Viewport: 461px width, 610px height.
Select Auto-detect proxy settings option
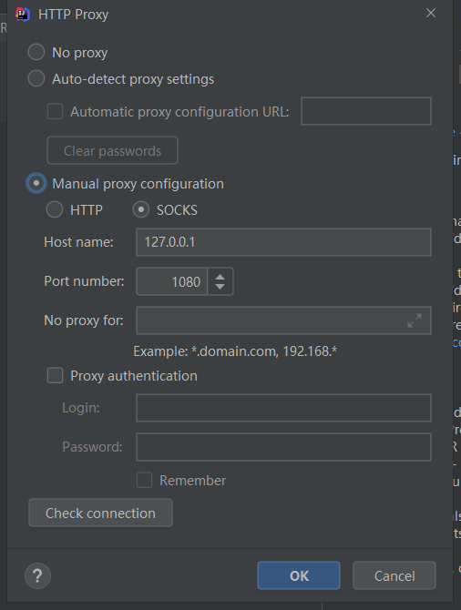click(x=36, y=78)
